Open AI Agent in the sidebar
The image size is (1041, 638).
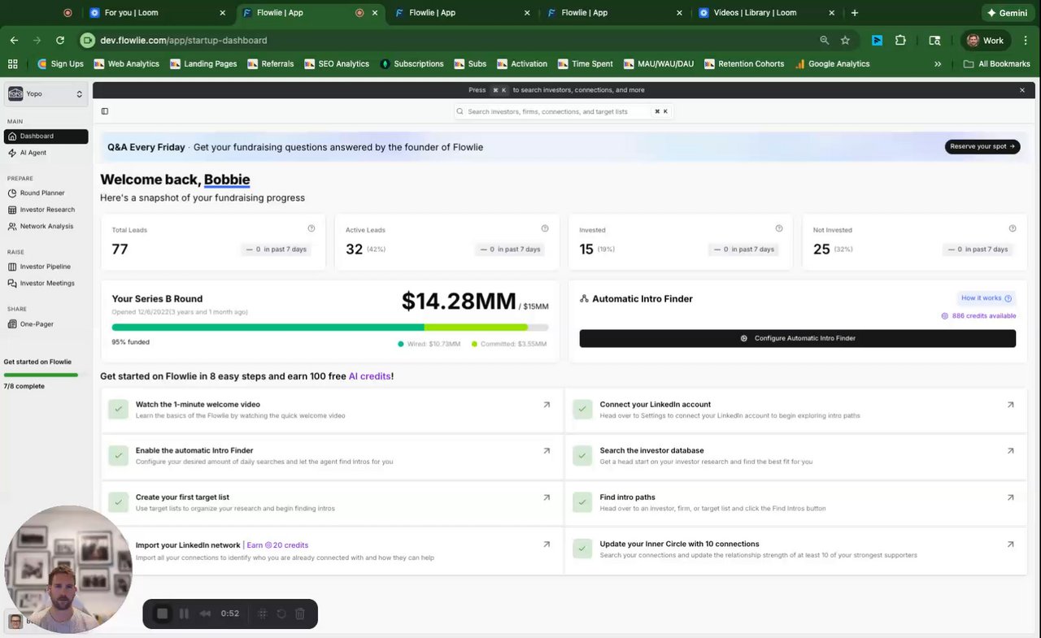pyautogui.click(x=46, y=153)
